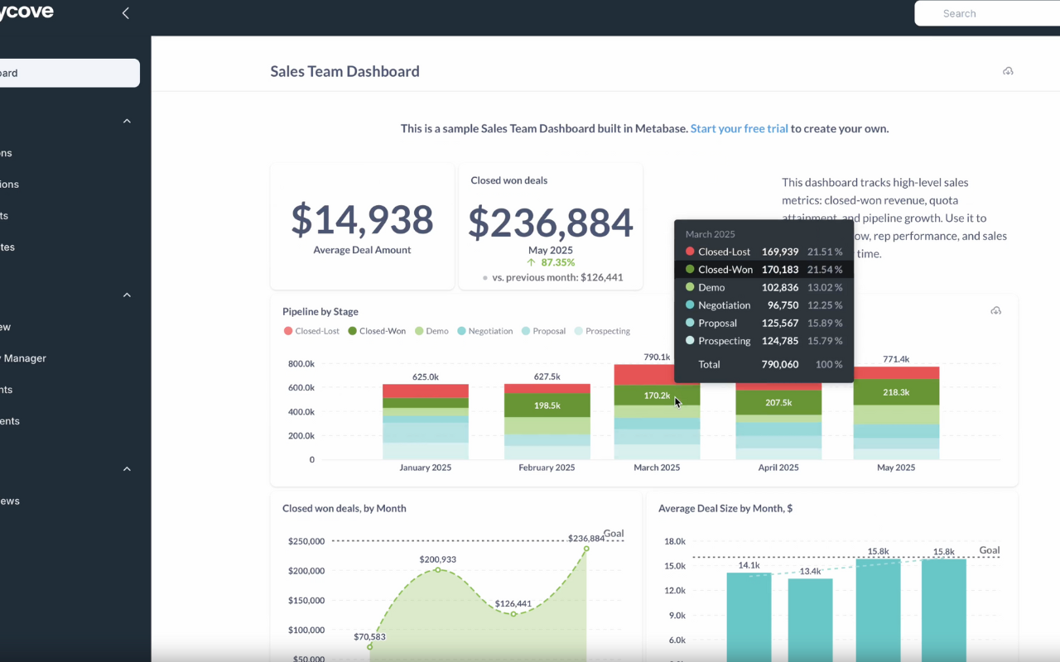
Task: Click the dark green Closed-Won legend dot
Action: click(x=353, y=331)
